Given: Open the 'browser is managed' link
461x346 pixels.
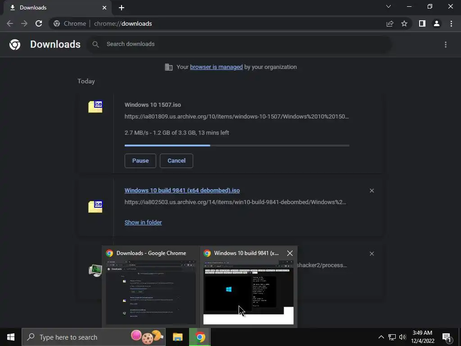Looking at the screenshot, I should click(x=217, y=67).
